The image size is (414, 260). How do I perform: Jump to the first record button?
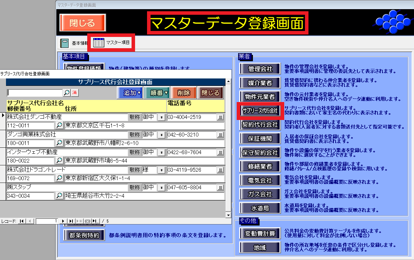(22, 221)
